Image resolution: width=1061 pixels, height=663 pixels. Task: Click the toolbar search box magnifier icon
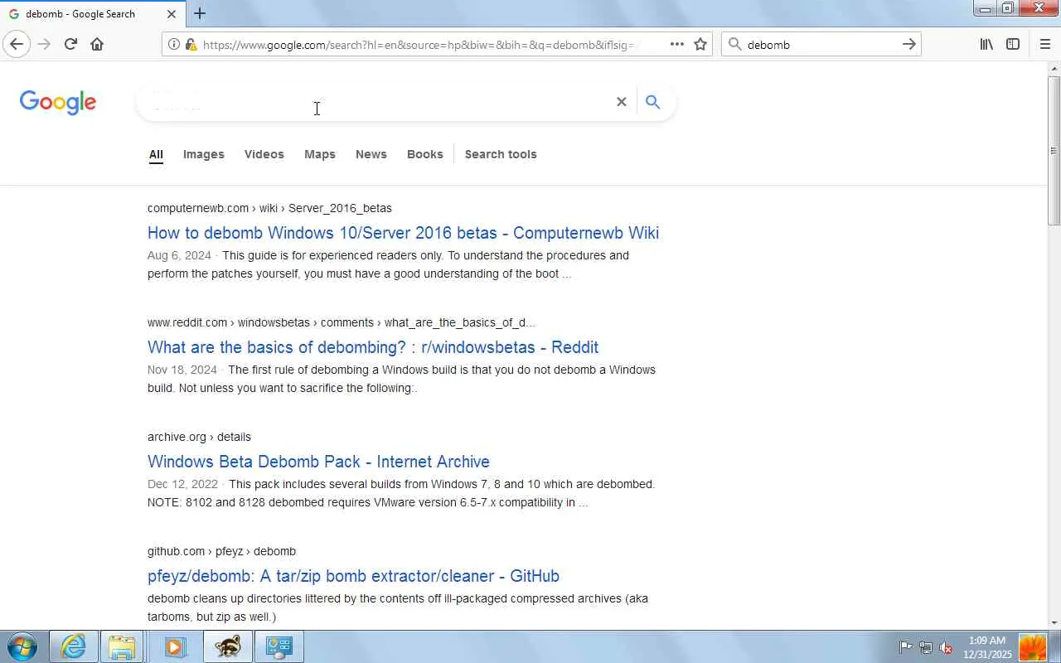(734, 44)
